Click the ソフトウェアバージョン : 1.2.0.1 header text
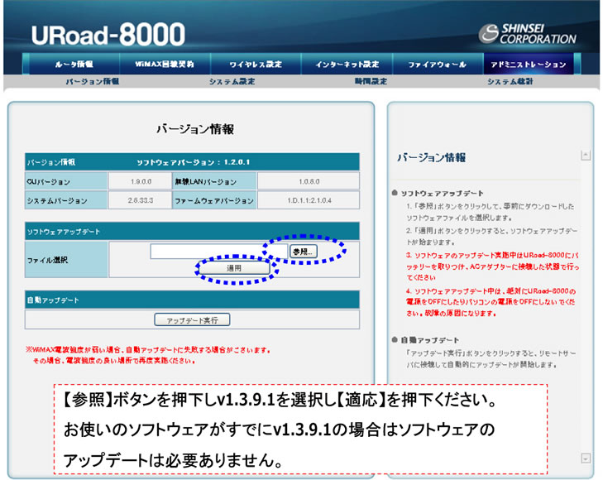Image resolution: width=603 pixels, height=480 pixels. pos(194,162)
